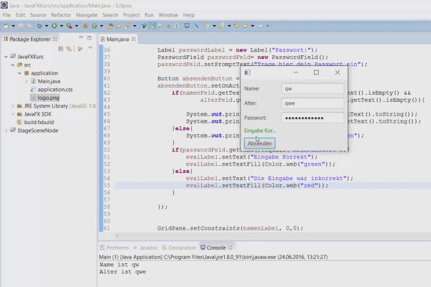The width and height of the screenshot is (431, 287).
Task: Click the Save toolbar icon
Action: (x=21, y=26)
